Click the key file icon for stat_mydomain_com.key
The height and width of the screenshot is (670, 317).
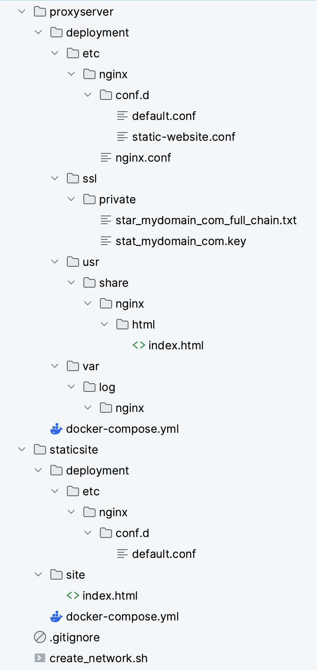(106, 241)
